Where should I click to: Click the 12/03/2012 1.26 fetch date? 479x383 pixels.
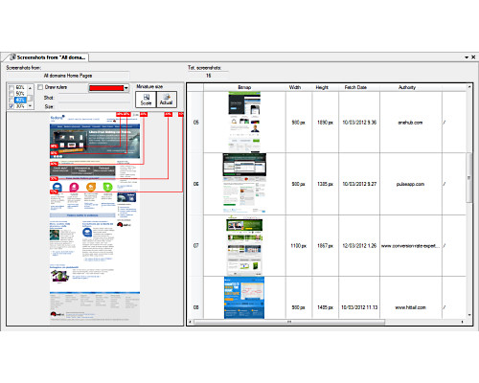tap(359, 246)
